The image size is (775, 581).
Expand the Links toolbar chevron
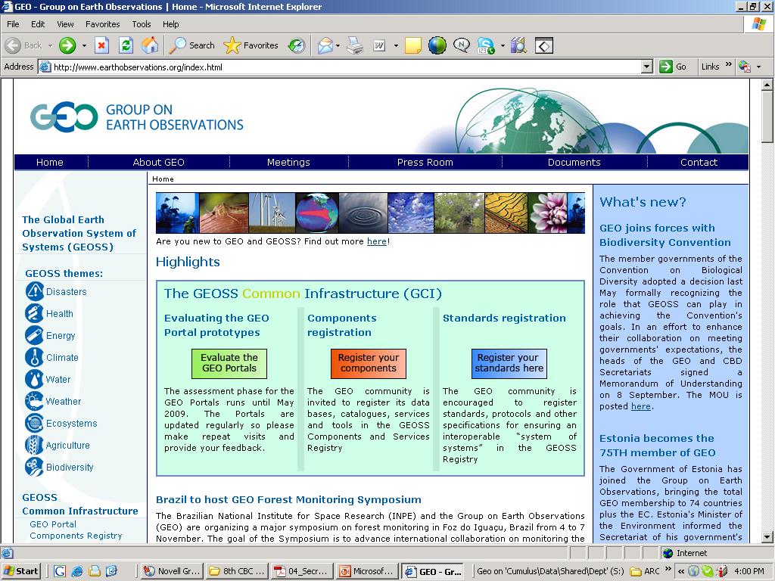click(729, 65)
